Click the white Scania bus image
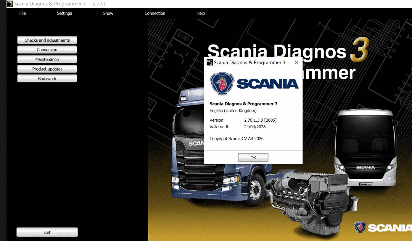The height and width of the screenshot is (241, 412). (x=366, y=148)
